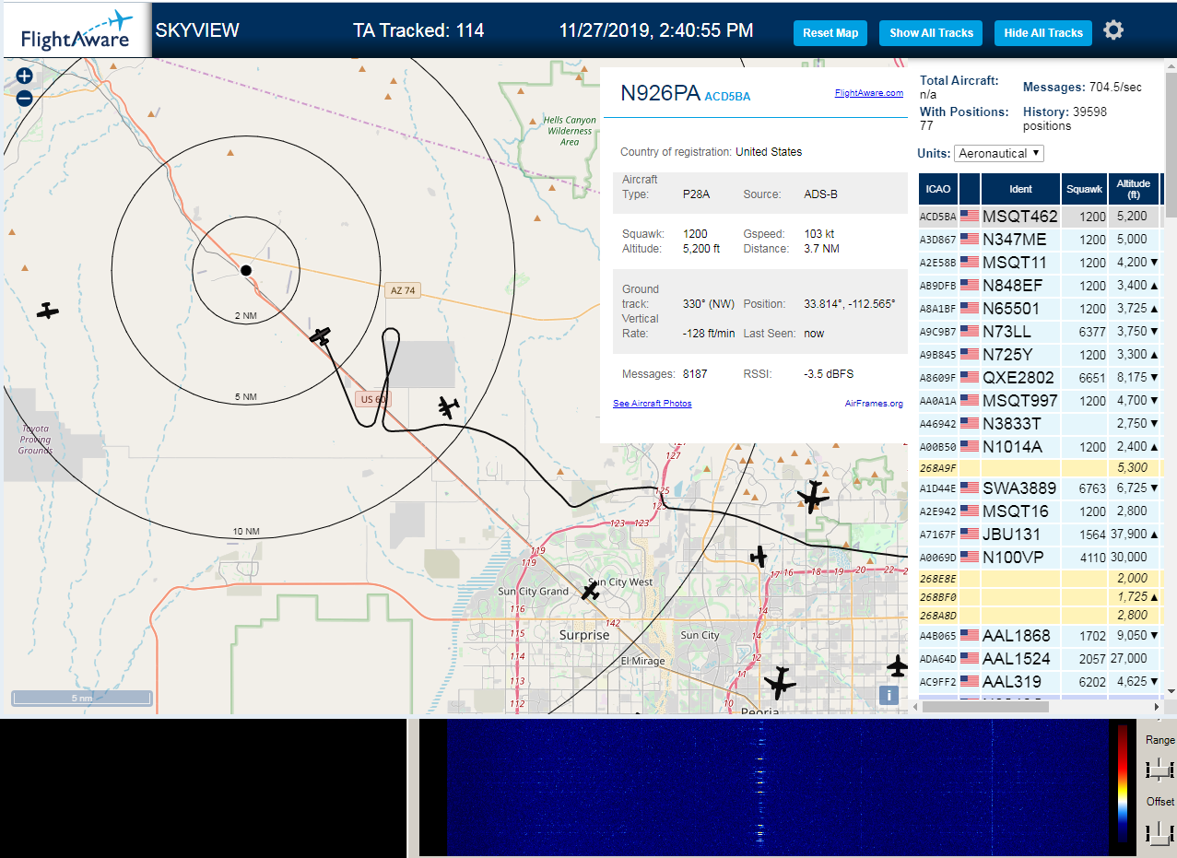Click the N926PA aircraft title
Viewport: 1177px width, 858px height.
660,92
